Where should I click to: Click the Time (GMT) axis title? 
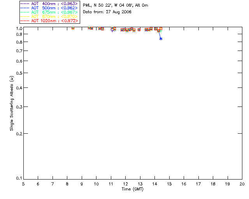pyautogui.click(x=132, y=189)
